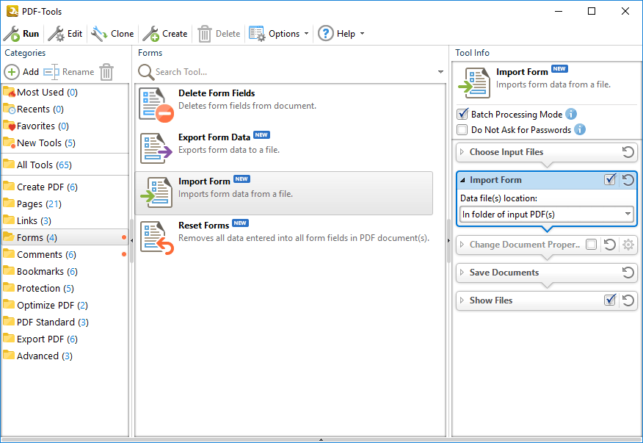
Task: Reset the Choose Input Files step
Action: coord(628,152)
